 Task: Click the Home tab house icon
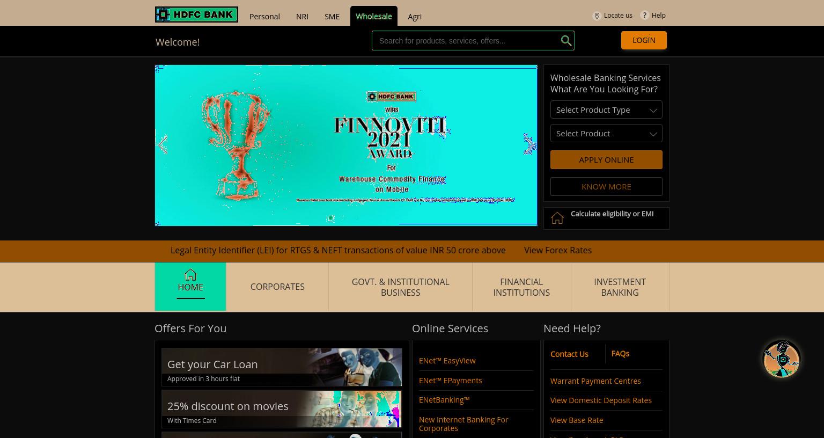[190, 275]
